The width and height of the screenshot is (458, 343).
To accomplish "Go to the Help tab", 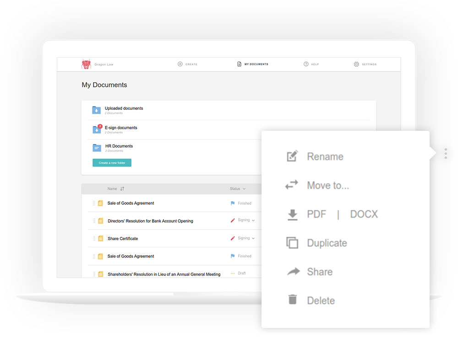I will [x=311, y=64].
